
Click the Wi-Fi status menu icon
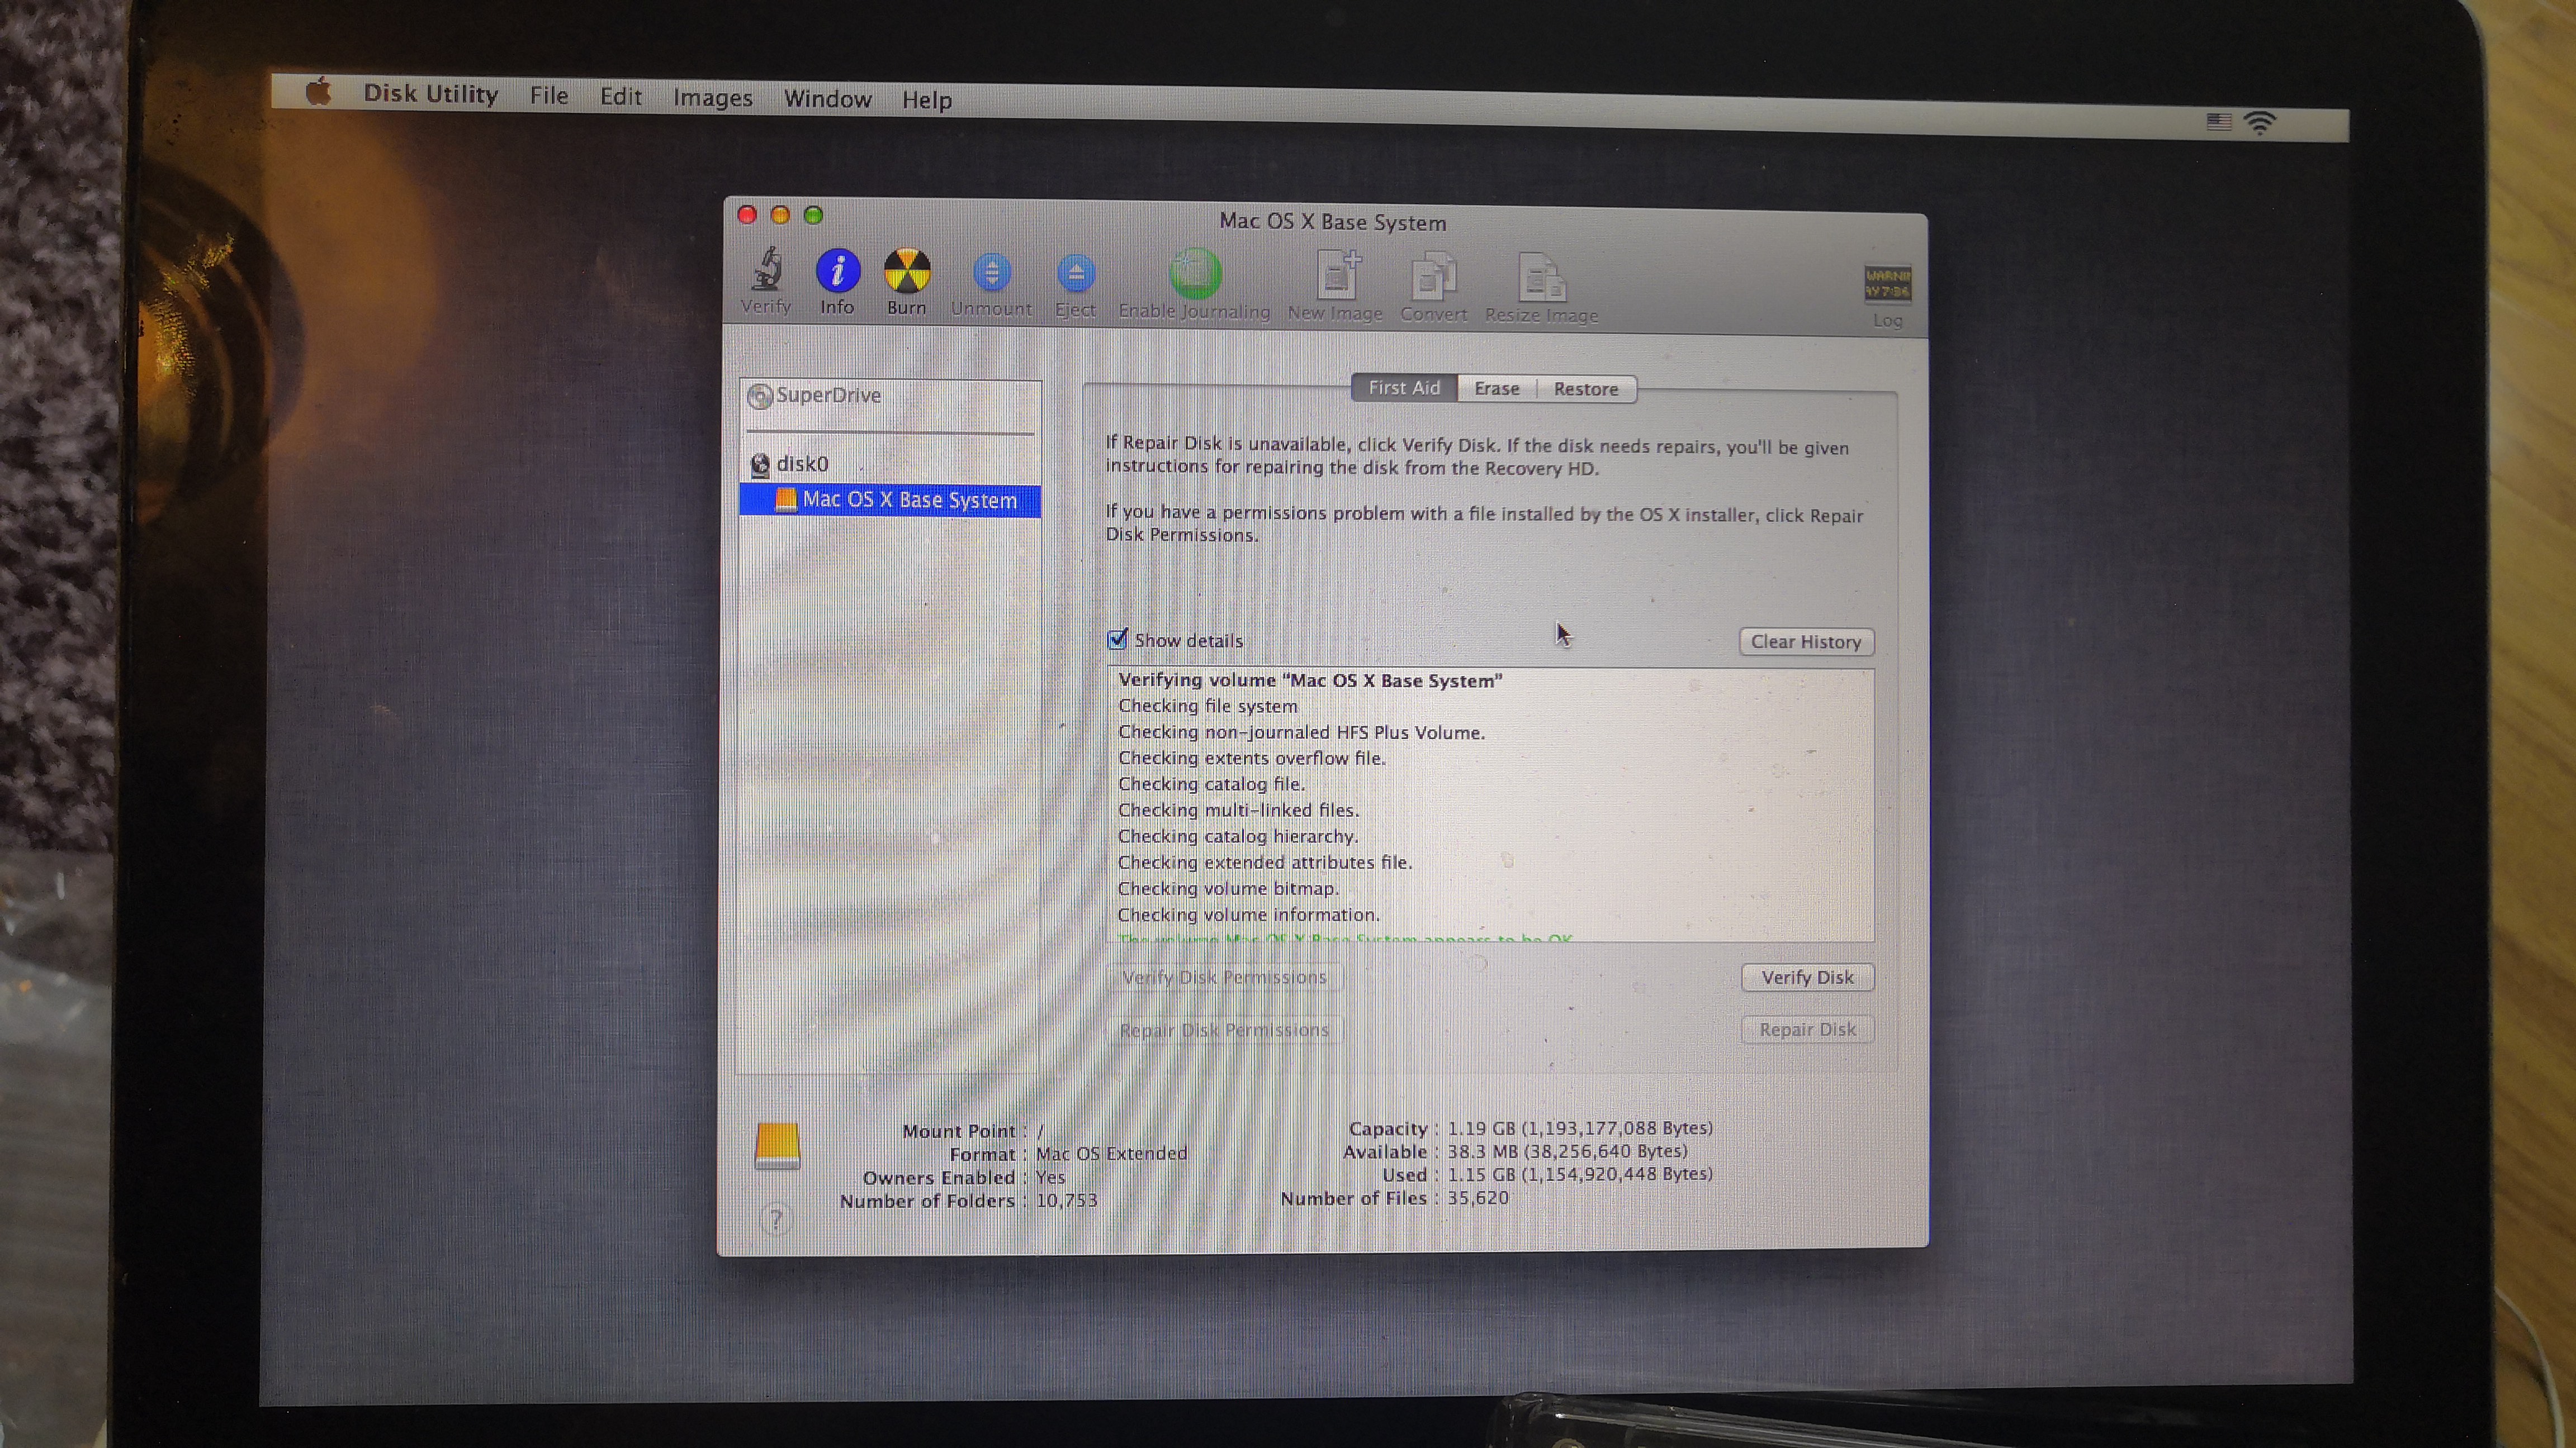[2260, 123]
